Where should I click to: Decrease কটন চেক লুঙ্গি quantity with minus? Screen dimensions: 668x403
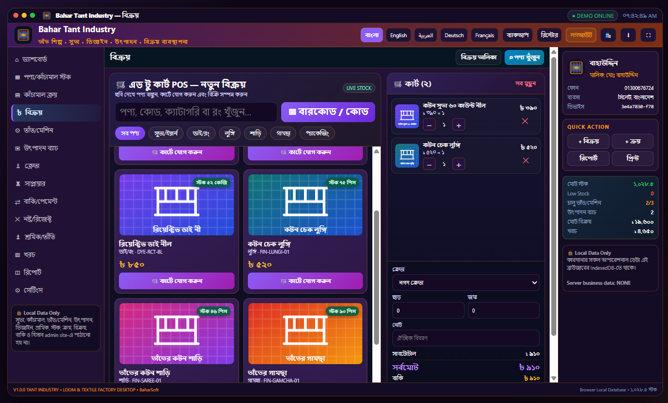429,164
